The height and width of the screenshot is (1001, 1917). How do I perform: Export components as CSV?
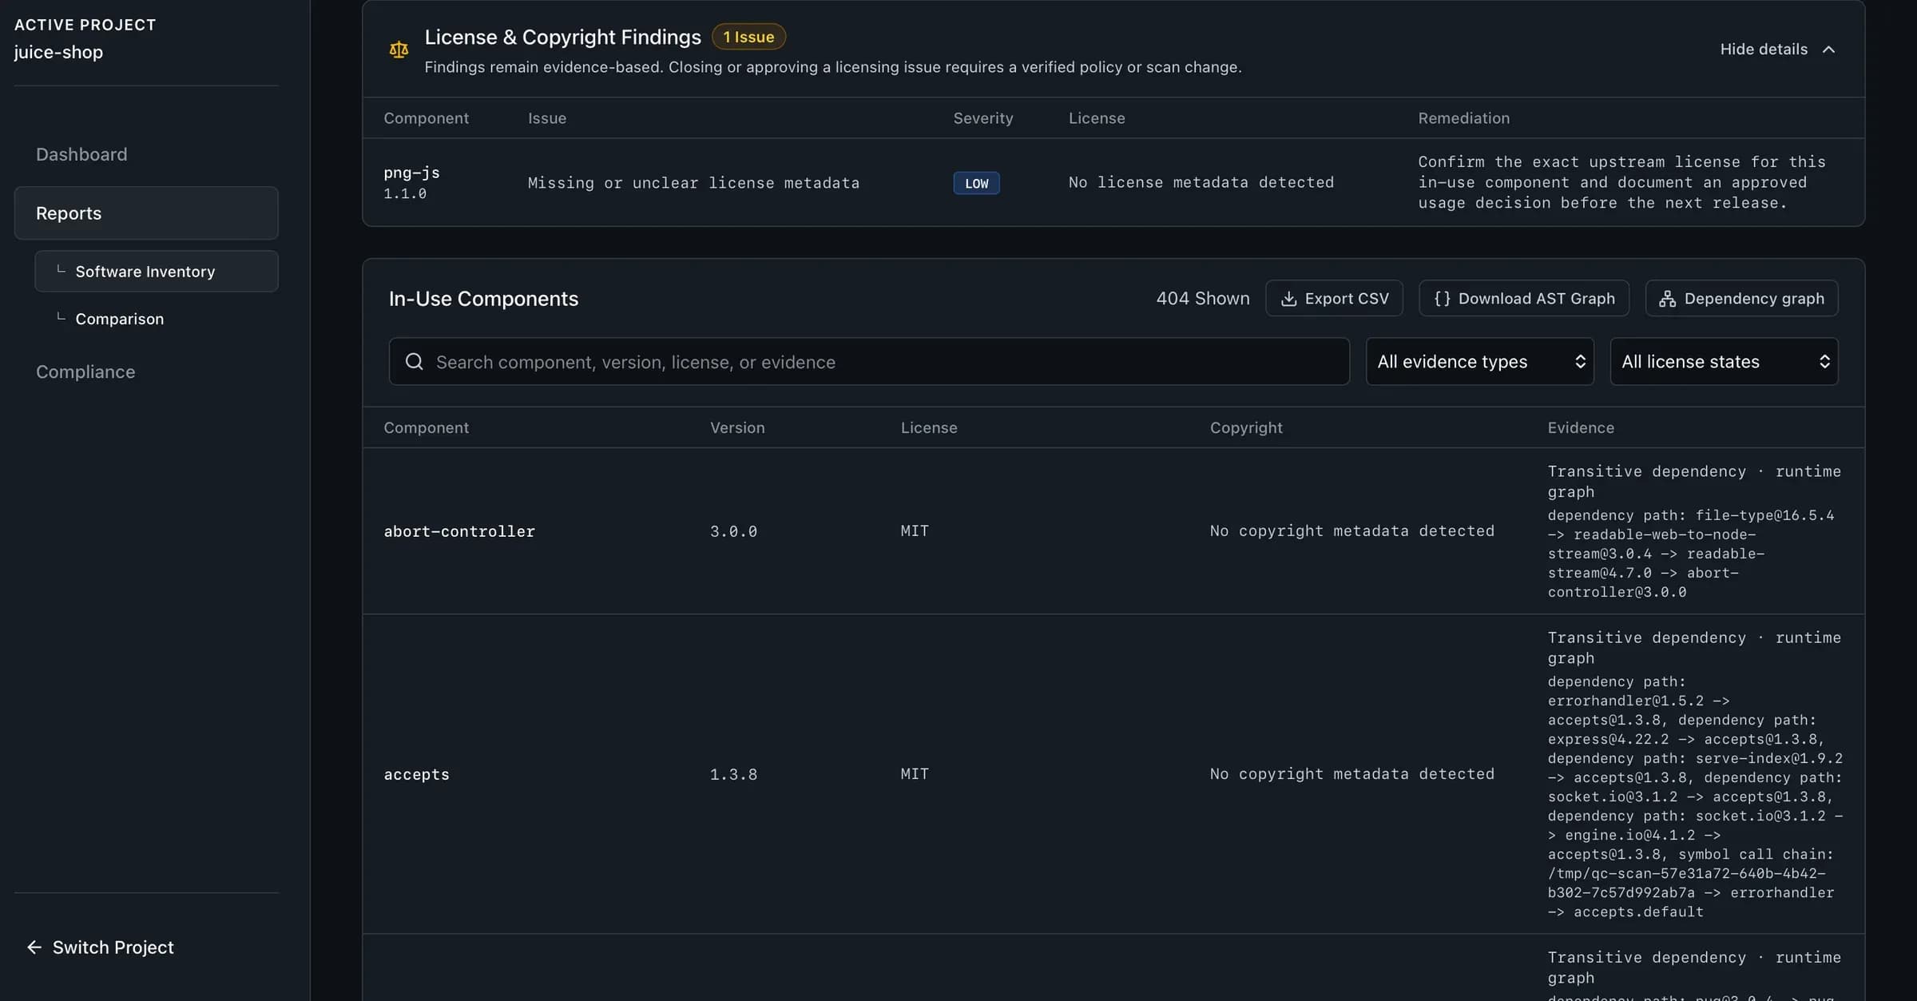click(1334, 298)
